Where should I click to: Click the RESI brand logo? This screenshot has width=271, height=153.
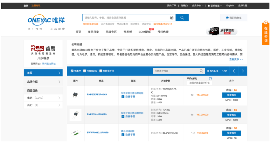coord(43,50)
